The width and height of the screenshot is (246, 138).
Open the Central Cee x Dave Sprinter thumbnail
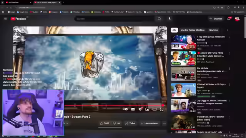183,122
